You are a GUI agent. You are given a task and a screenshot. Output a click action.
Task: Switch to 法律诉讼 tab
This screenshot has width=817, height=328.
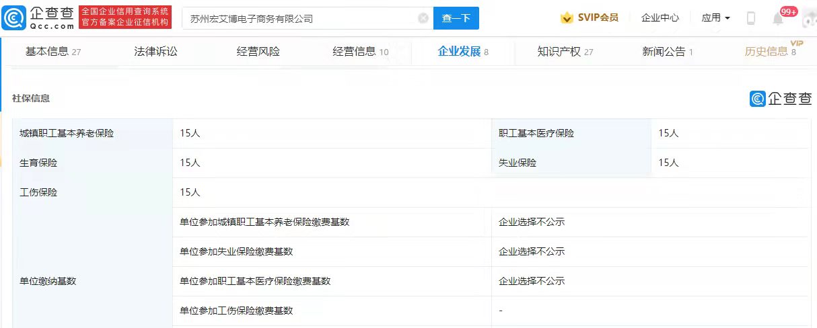[156, 51]
